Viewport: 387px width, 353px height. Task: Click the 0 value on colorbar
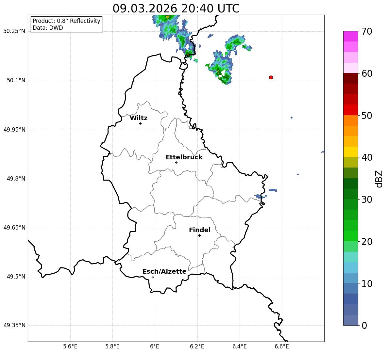364,325
